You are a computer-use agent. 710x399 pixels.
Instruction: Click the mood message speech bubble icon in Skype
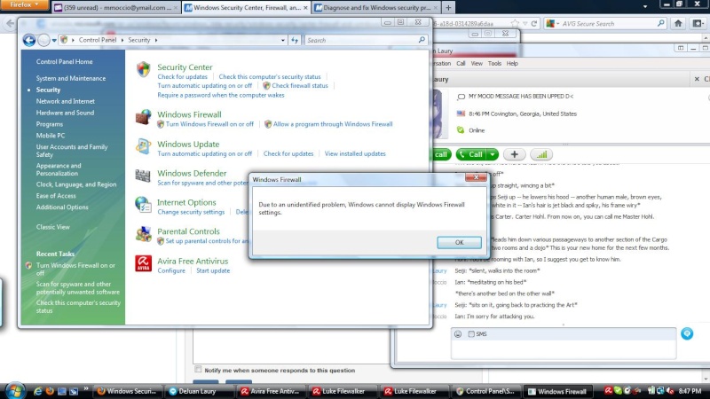(x=461, y=97)
